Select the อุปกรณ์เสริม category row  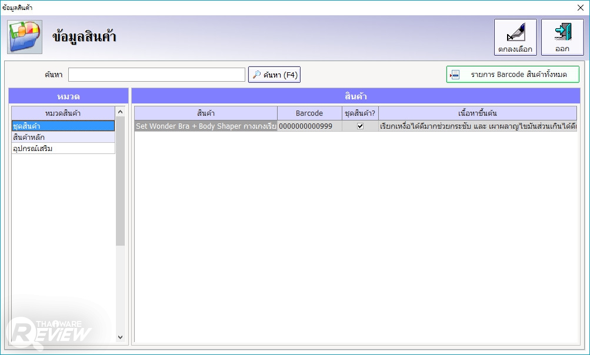63,149
